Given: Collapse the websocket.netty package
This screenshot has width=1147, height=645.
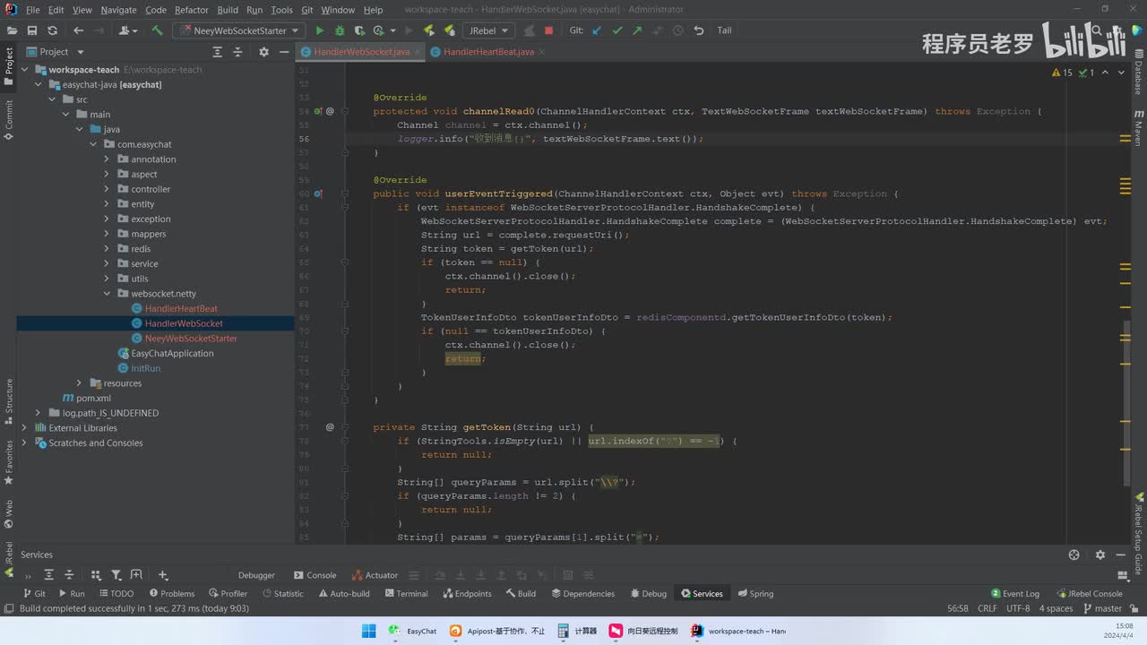Looking at the screenshot, I should [x=108, y=294].
